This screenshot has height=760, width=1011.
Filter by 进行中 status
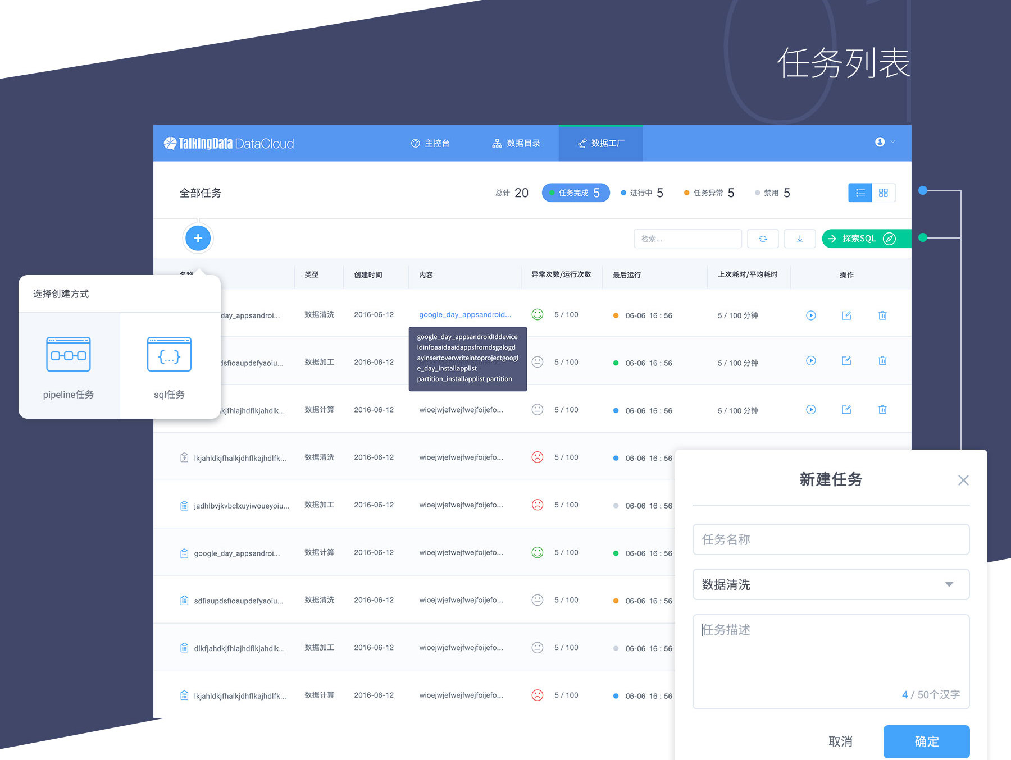coord(642,193)
